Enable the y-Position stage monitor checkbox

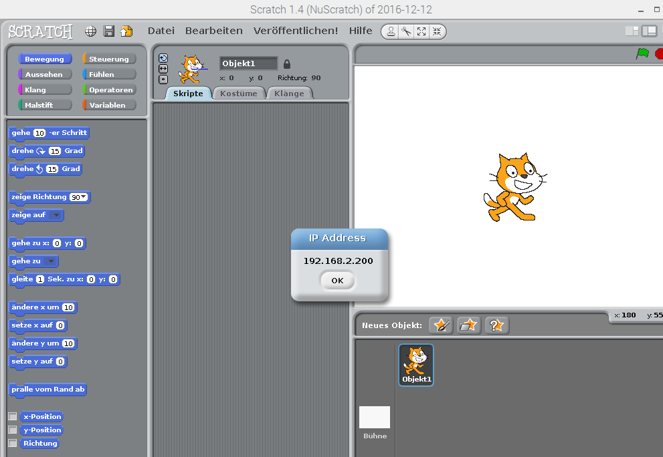point(13,430)
